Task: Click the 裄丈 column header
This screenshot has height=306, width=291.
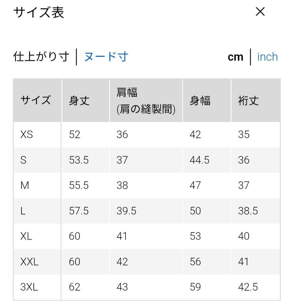Action: point(248,101)
